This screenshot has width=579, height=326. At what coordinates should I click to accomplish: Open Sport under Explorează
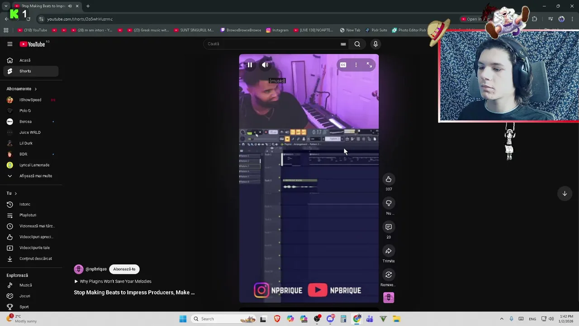pyautogui.click(x=31, y=307)
